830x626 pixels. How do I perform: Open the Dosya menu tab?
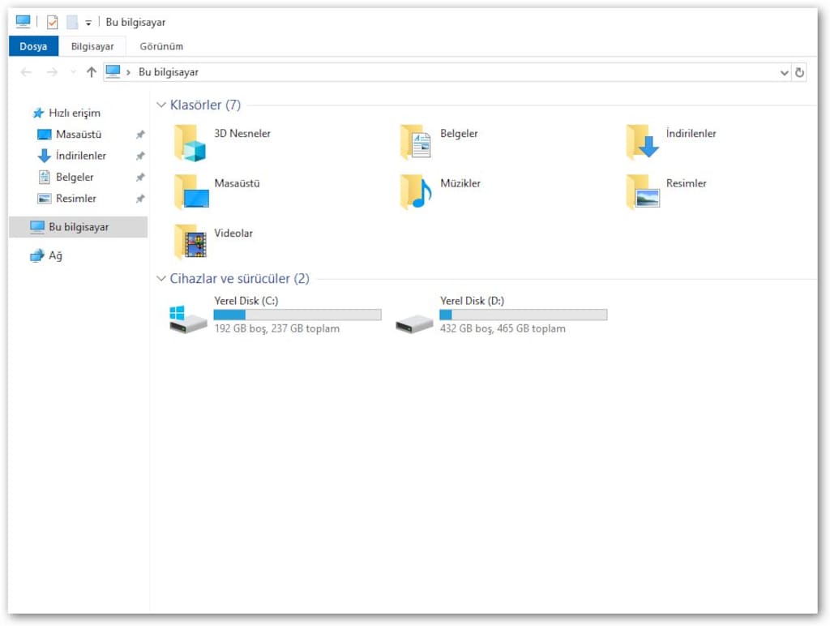pos(33,46)
